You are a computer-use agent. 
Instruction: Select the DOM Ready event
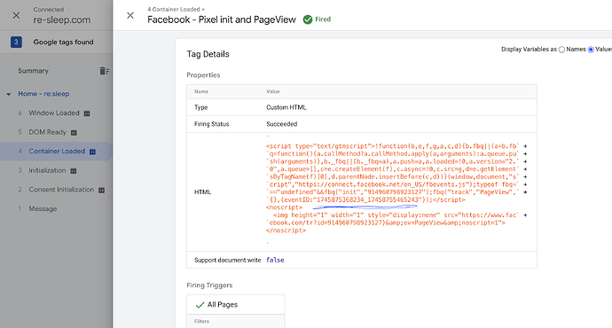tap(47, 132)
